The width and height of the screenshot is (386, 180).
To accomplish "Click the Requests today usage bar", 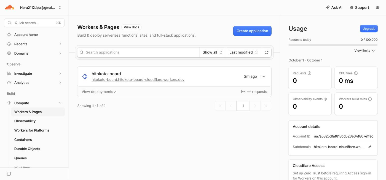I will click(333, 45).
